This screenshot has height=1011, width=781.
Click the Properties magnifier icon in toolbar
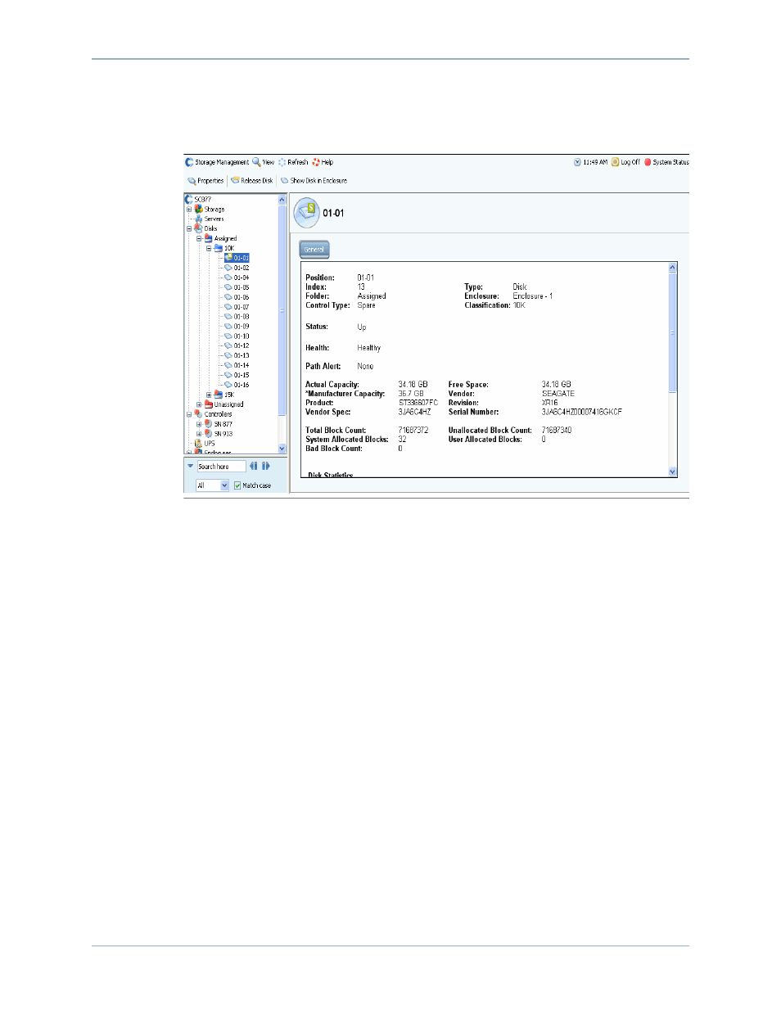click(x=192, y=181)
